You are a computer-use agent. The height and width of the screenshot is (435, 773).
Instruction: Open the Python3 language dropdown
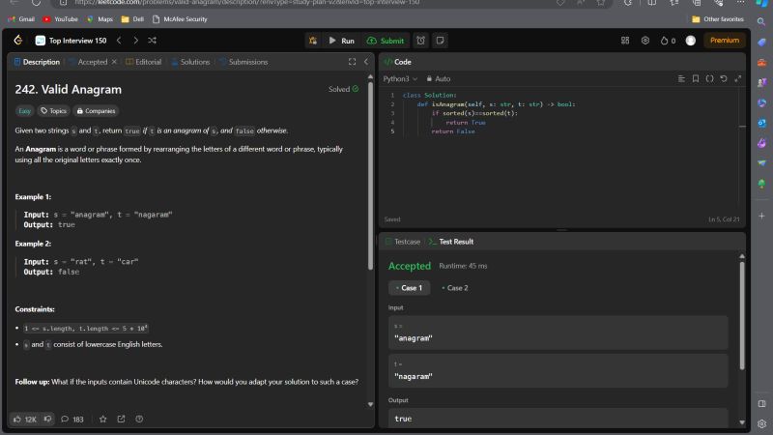click(400, 79)
